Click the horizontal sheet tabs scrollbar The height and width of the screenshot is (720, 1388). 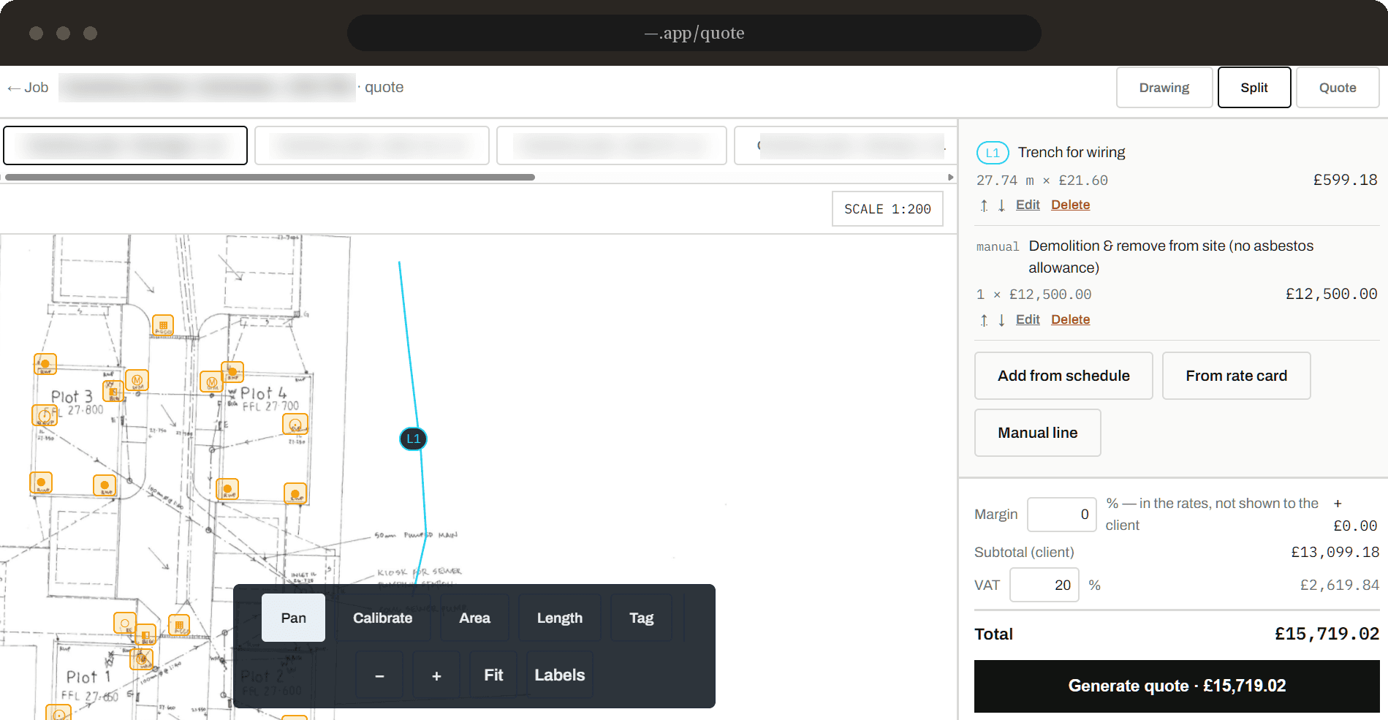point(270,177)
